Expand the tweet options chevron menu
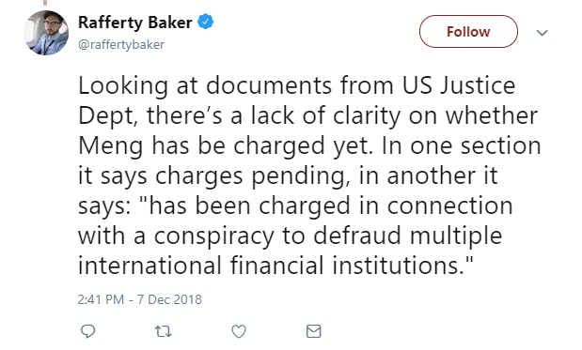 click(542, 33)
